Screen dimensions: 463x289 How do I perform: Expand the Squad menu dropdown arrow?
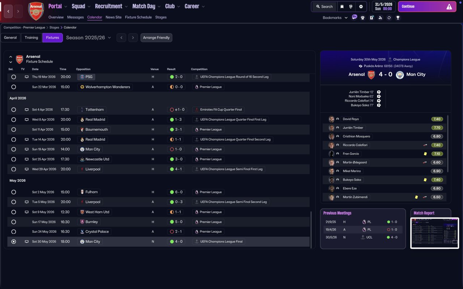tap(89, 7)
